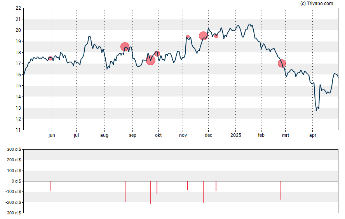This screenshot has height=219, width=345.
Task: Click the 'sep' axis label
Action: (132, 135)
